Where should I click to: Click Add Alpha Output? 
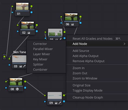tap(86, 56)
